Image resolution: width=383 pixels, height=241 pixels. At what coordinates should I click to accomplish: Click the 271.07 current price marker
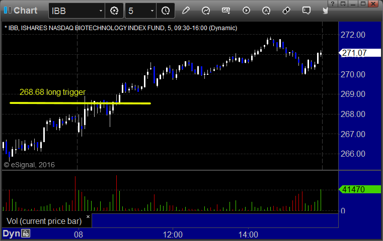[360, 53]
